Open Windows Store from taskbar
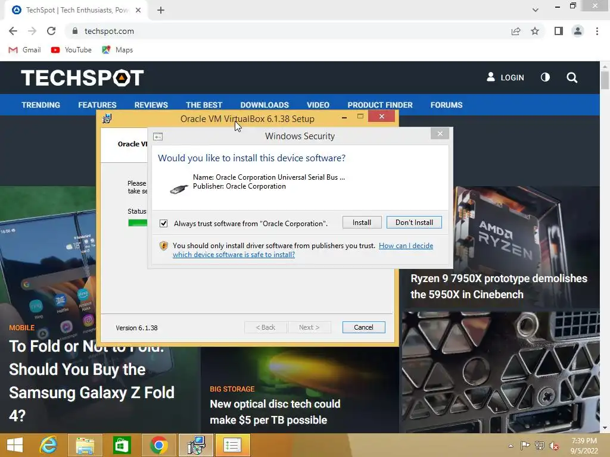 [x=122, y=445]
